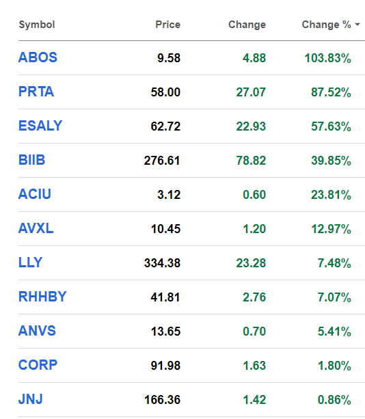Open the ACIU ticker link
Viewport: 365px width, 419px height.
(34, 194)
